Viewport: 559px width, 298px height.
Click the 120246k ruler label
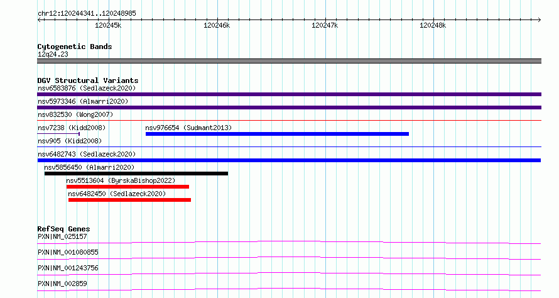point(217,25)
